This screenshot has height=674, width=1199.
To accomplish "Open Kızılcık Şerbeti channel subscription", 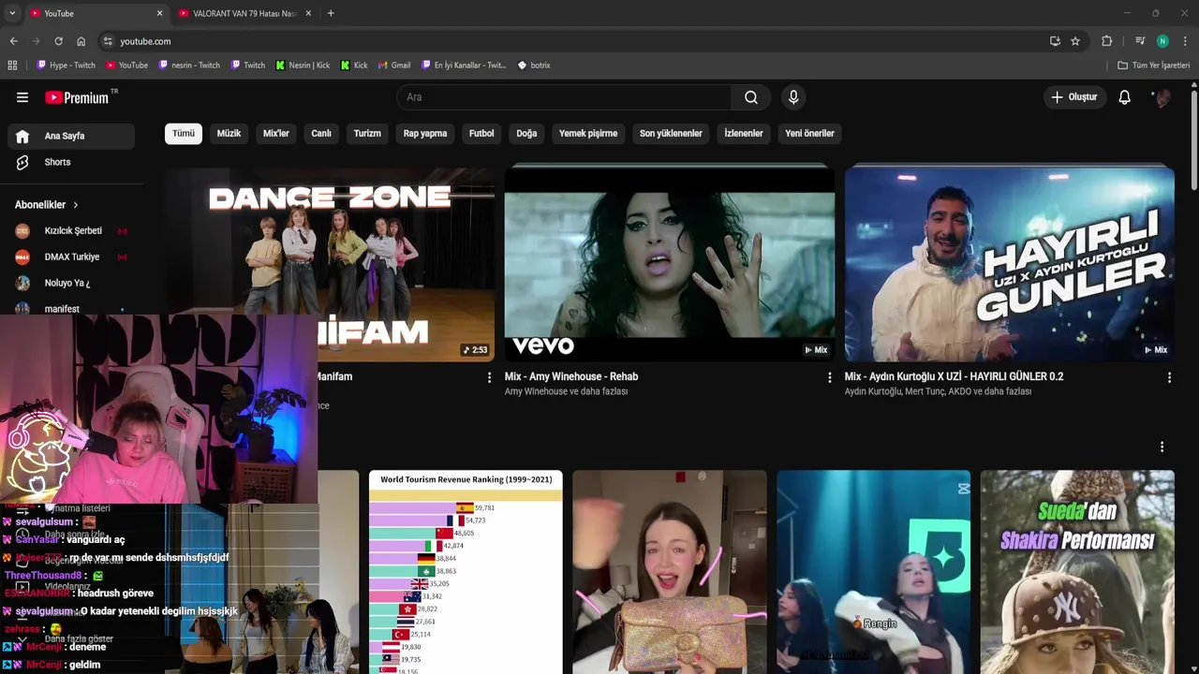I will click(71, 230).
